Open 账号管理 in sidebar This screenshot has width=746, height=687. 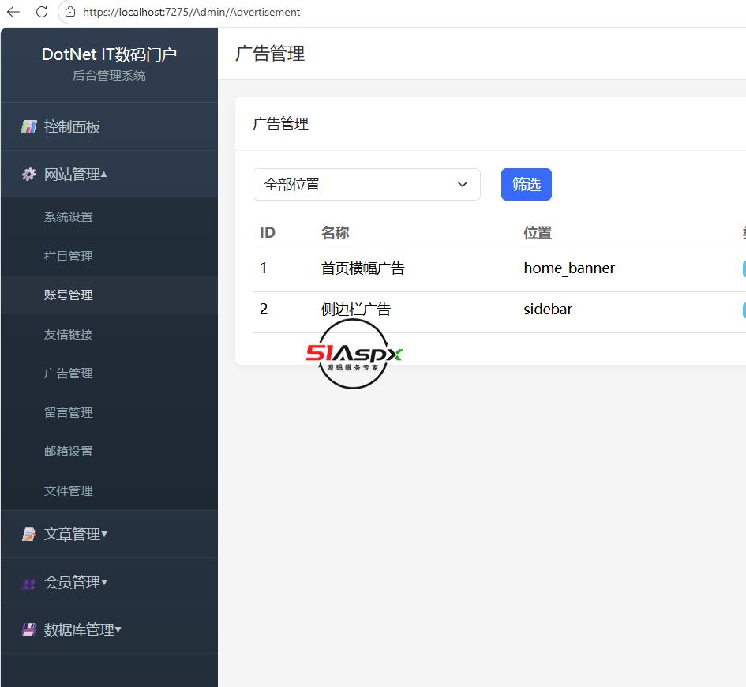(69, 295)
